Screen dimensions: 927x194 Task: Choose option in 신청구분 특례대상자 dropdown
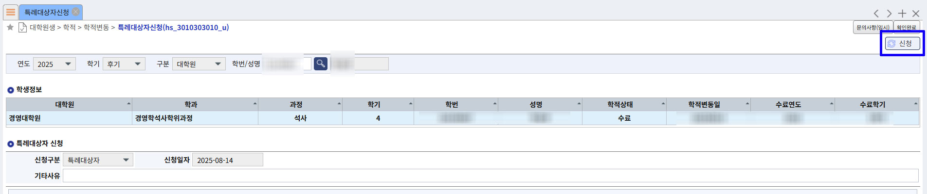click(98, 160)
